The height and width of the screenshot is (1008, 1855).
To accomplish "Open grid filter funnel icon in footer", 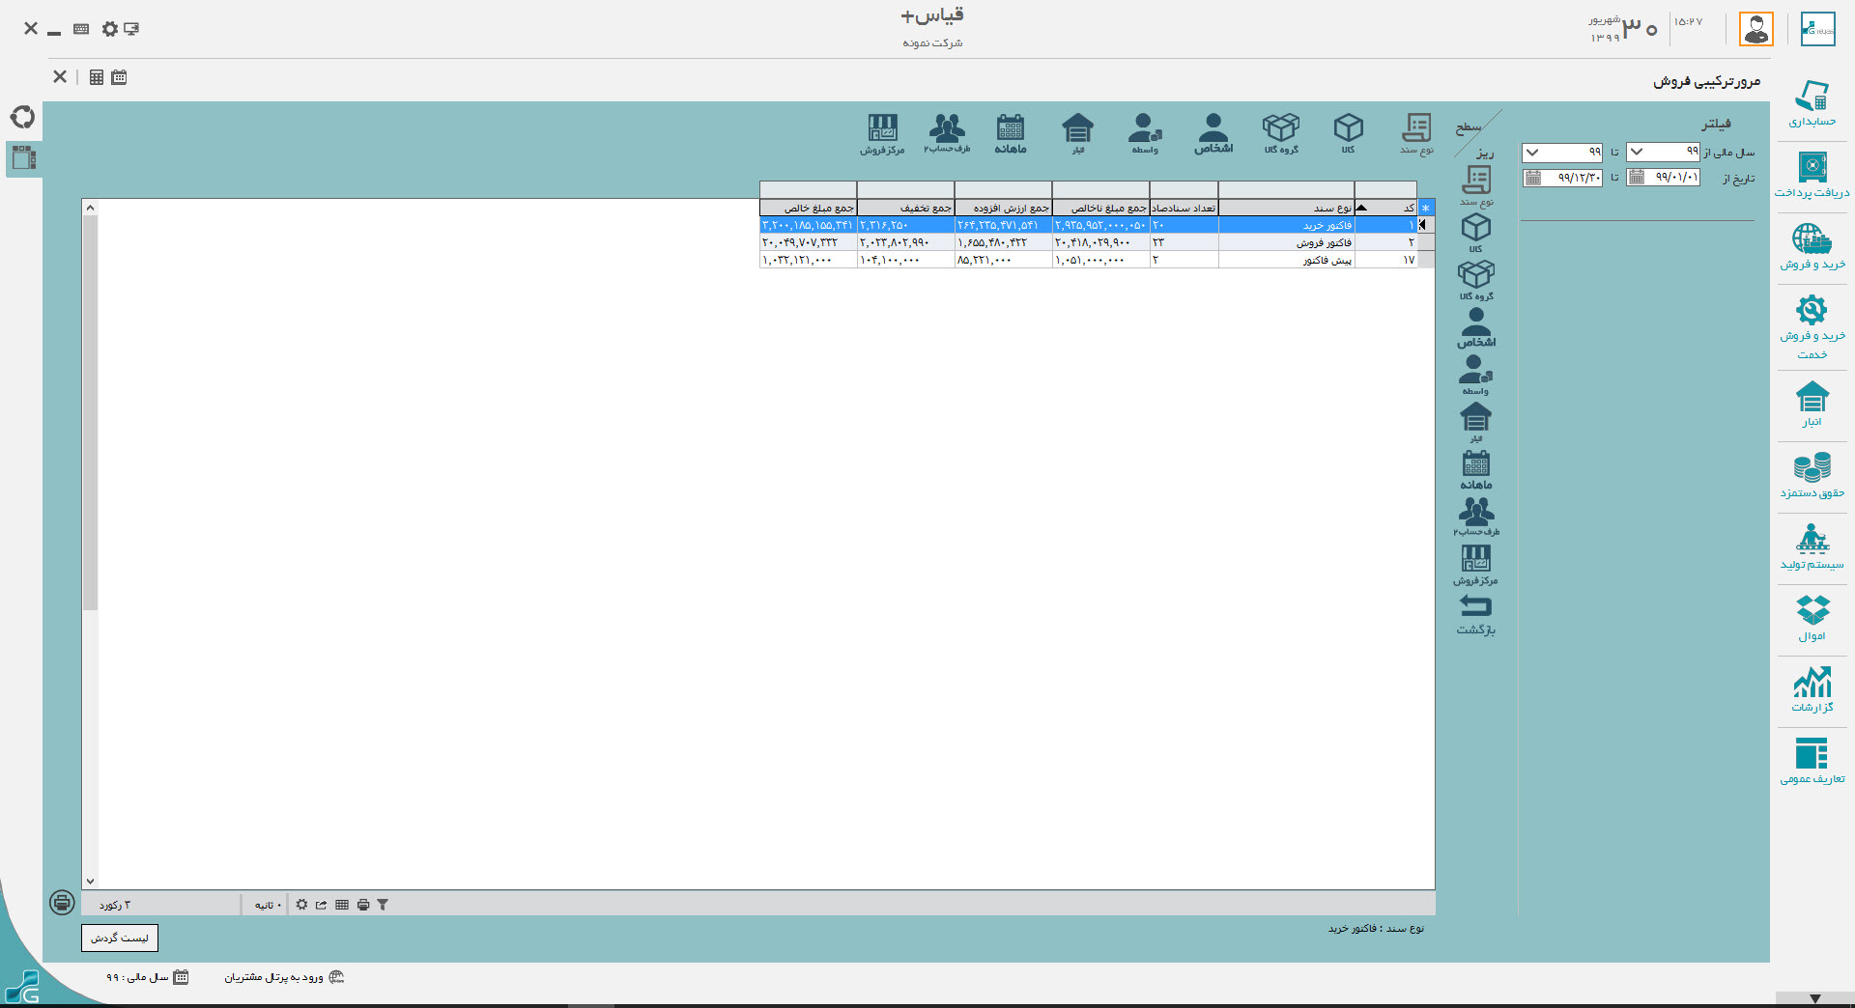I will [x=383, y=905].
